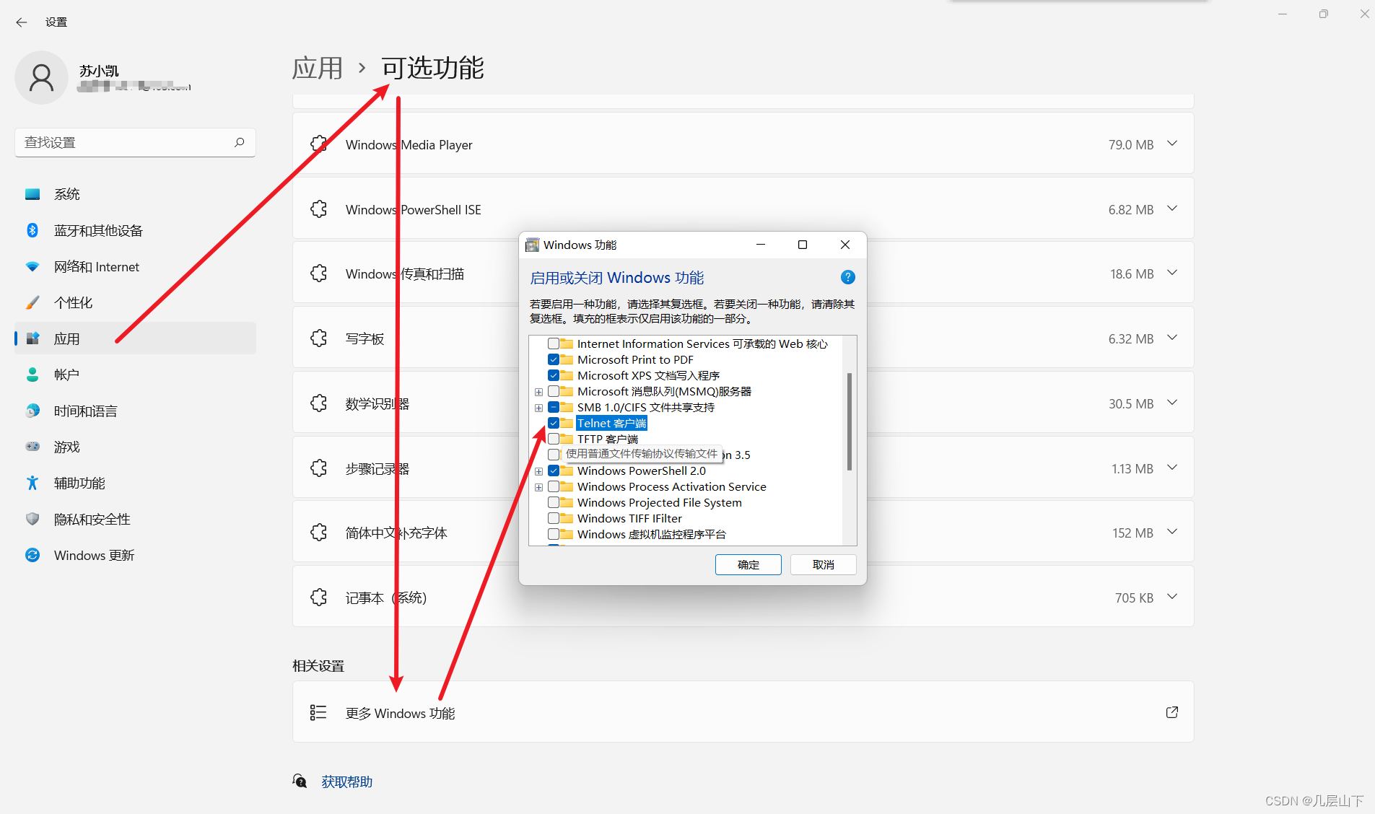The image size is (1375, 814).
Task: Click 取消 in Windows 功能 dialog
Action: coord(824,564)
